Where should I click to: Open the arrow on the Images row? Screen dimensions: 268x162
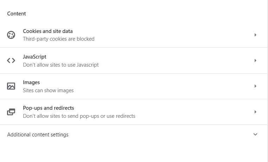255,86
